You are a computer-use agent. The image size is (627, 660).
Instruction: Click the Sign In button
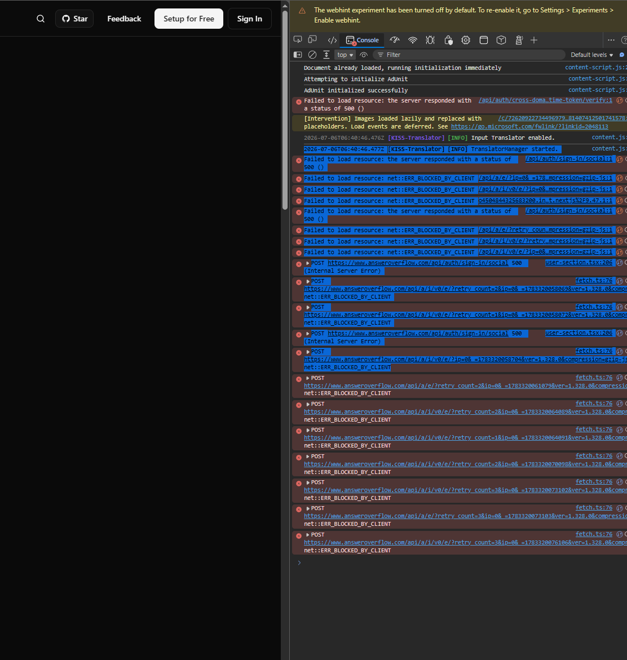(250, 19)
